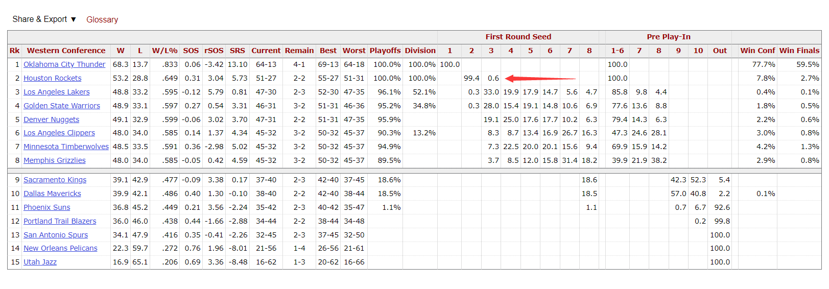This screenshot has height=289, width=829.
Task: Open Sacramento Kings team link
Action: tap(55, 180)
